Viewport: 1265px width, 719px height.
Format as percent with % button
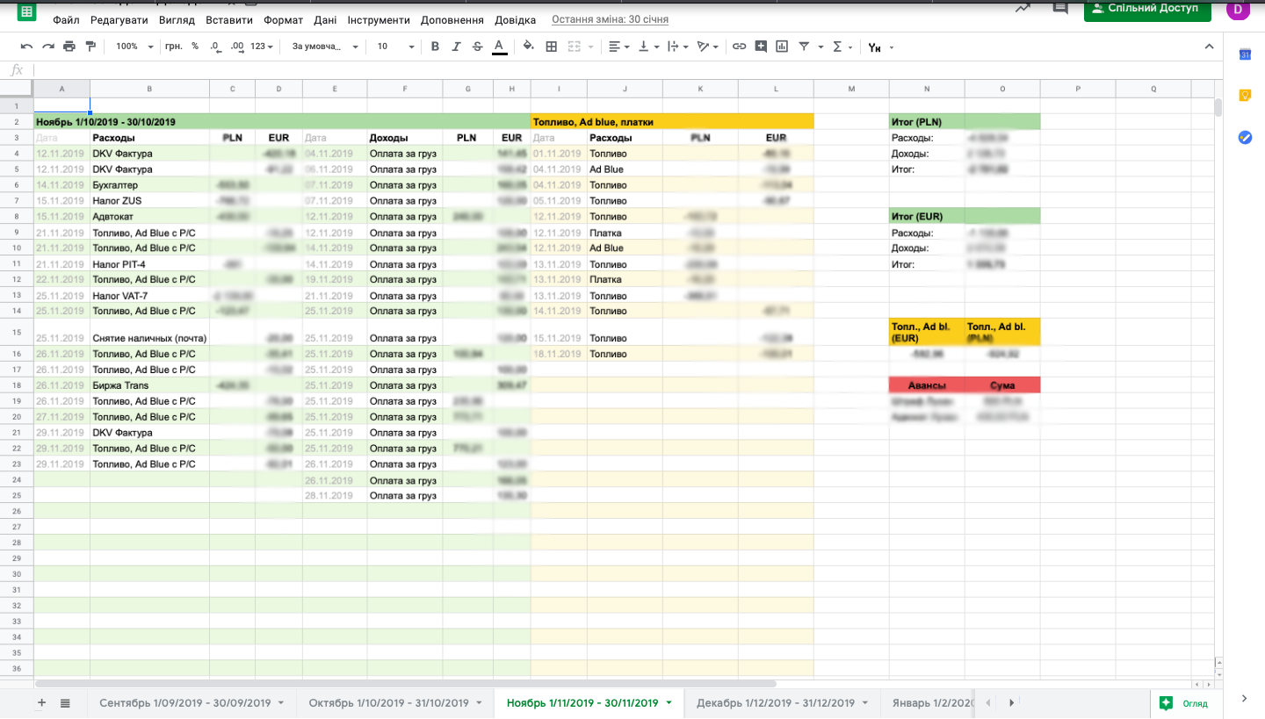(194, 47)
